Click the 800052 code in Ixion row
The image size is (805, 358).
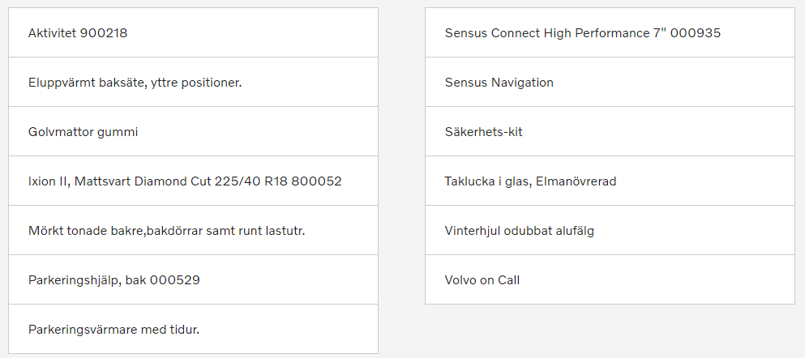pos(316,181)
